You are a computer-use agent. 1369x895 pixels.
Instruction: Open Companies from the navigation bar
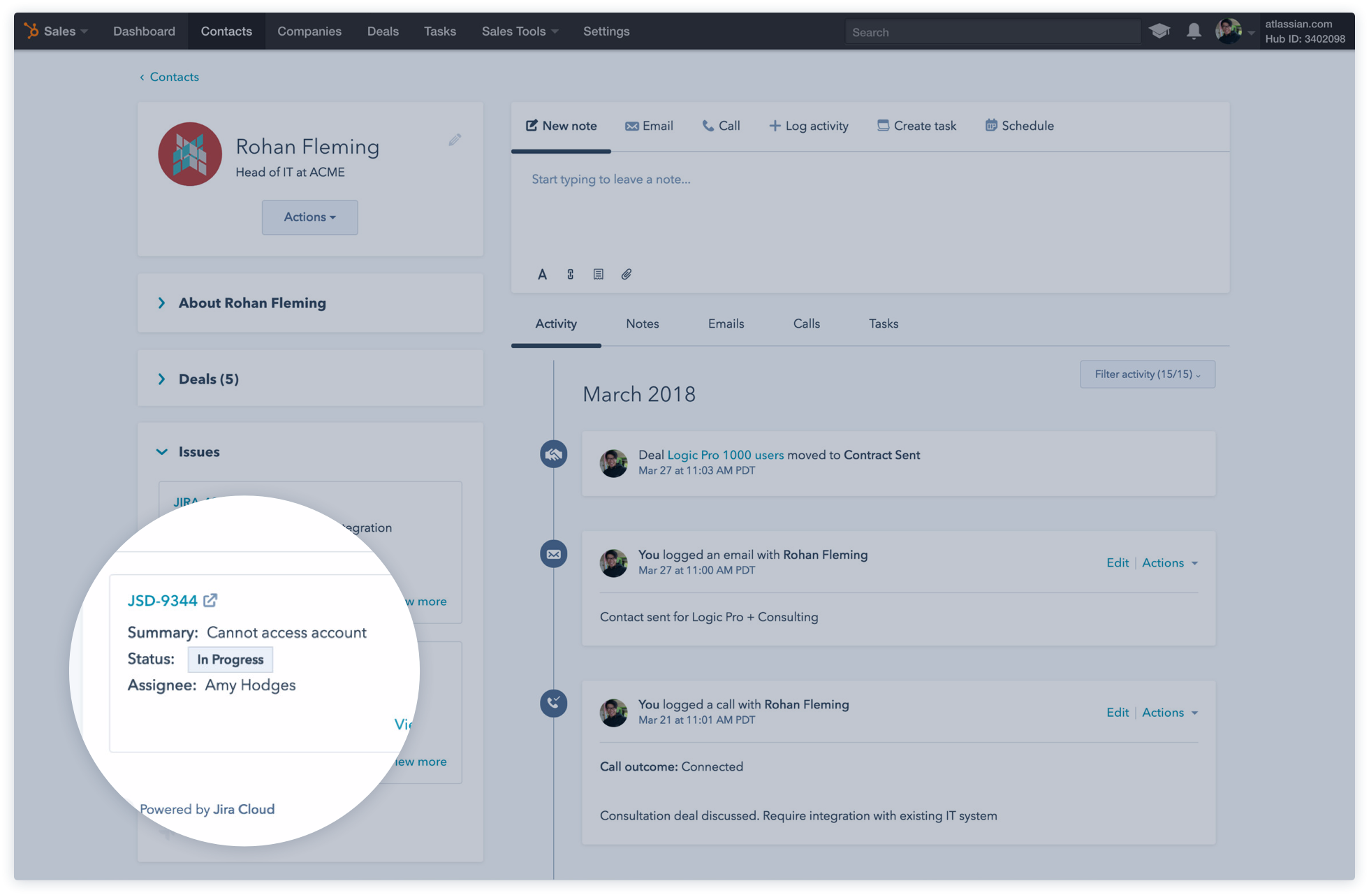click(x=309, y=31)
